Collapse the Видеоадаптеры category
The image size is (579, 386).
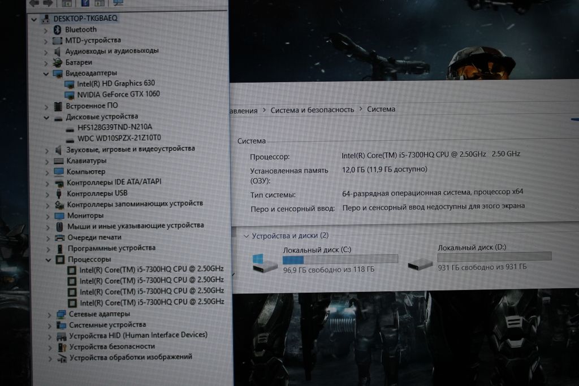(x=46, y=73)
